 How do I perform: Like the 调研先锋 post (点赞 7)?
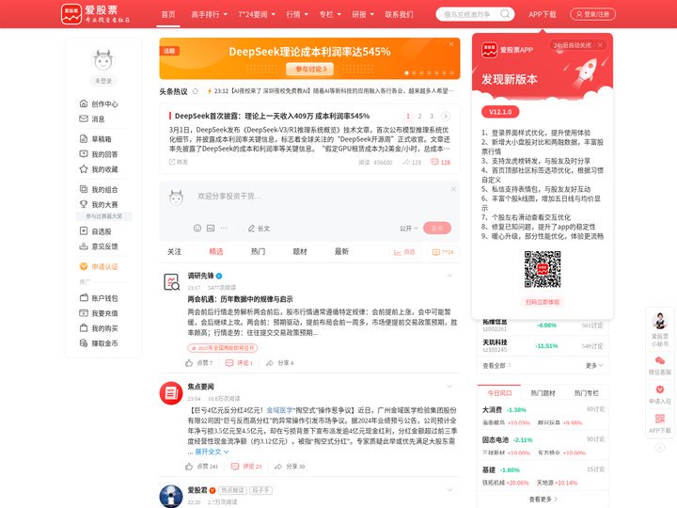pyautogui.click(x=198, y=363)
